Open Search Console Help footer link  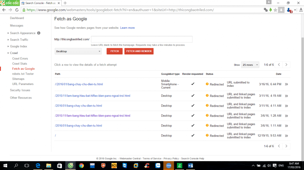[x=192, y=159]
